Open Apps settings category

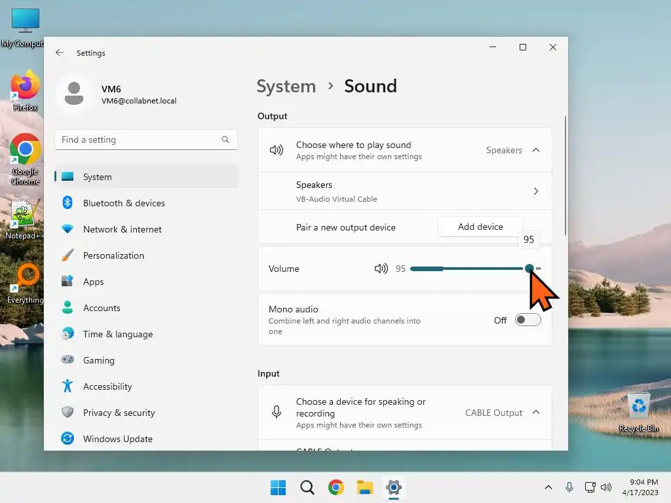146,282
